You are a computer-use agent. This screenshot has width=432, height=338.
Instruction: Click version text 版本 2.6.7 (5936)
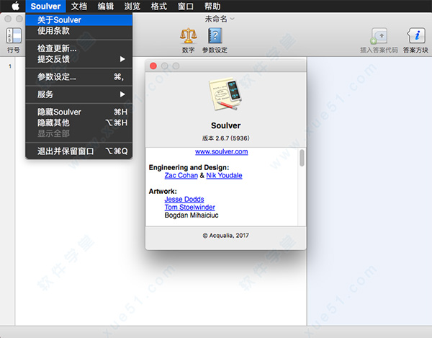[x=225, y=138]
